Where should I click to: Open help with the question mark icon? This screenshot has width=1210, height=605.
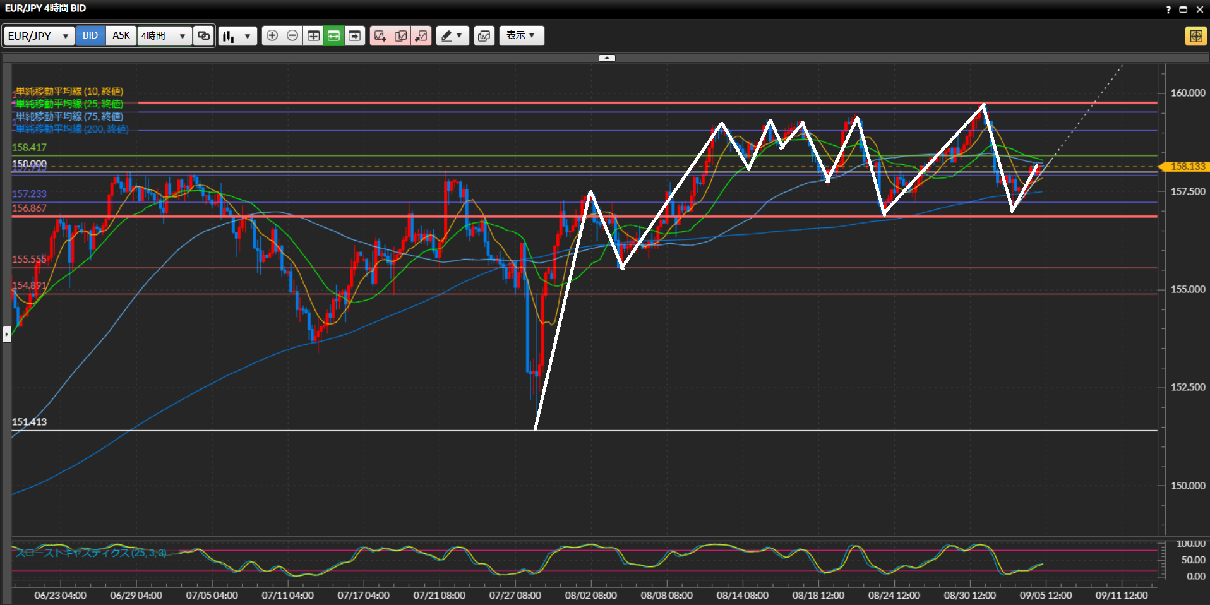click(x=1168, y=9)
